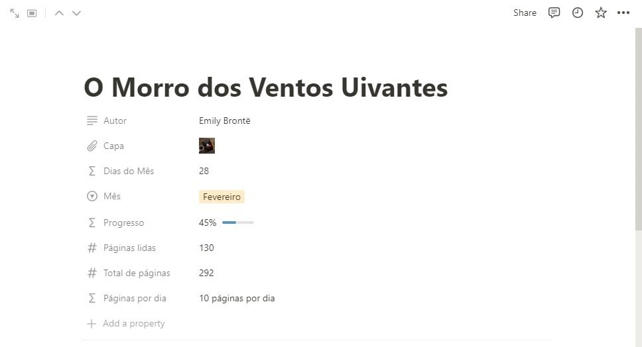Open the Capa book cover thumbnail

tap(207, 146)
